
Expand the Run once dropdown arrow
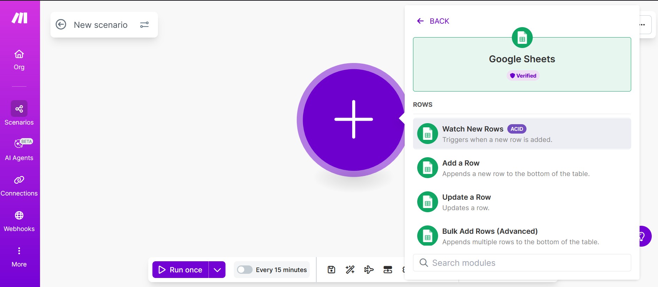pos(217,270)
